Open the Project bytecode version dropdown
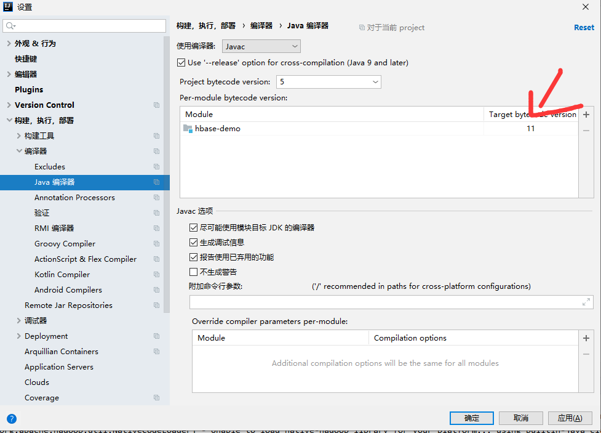 tap(328, 81)
